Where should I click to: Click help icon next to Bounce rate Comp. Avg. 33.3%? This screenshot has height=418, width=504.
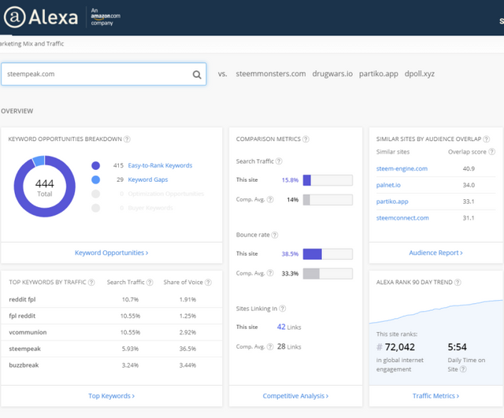pyautogui.click(x=270, y=273)
